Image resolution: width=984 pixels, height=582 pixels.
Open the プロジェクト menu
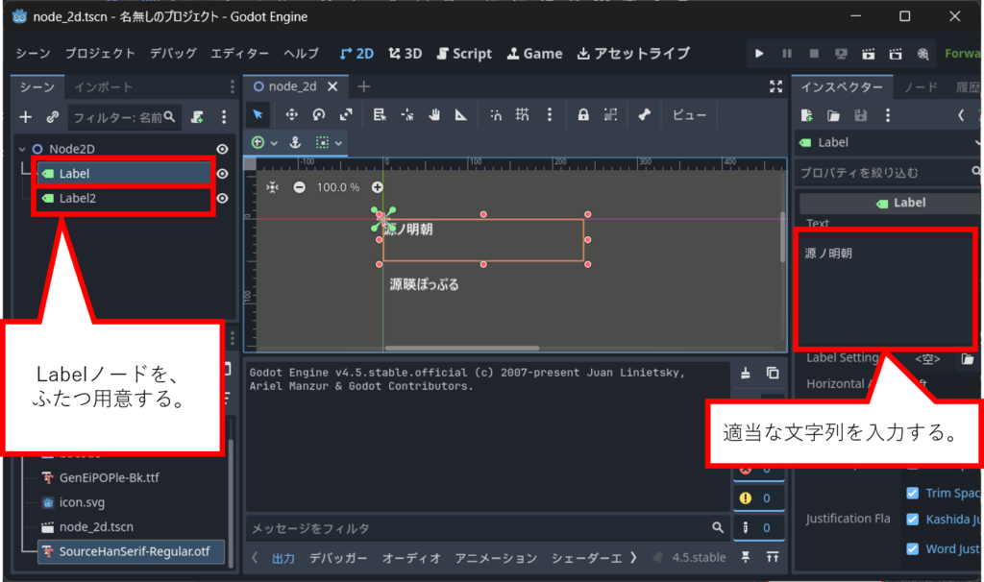pyautogui.click(x=100, y=54)
